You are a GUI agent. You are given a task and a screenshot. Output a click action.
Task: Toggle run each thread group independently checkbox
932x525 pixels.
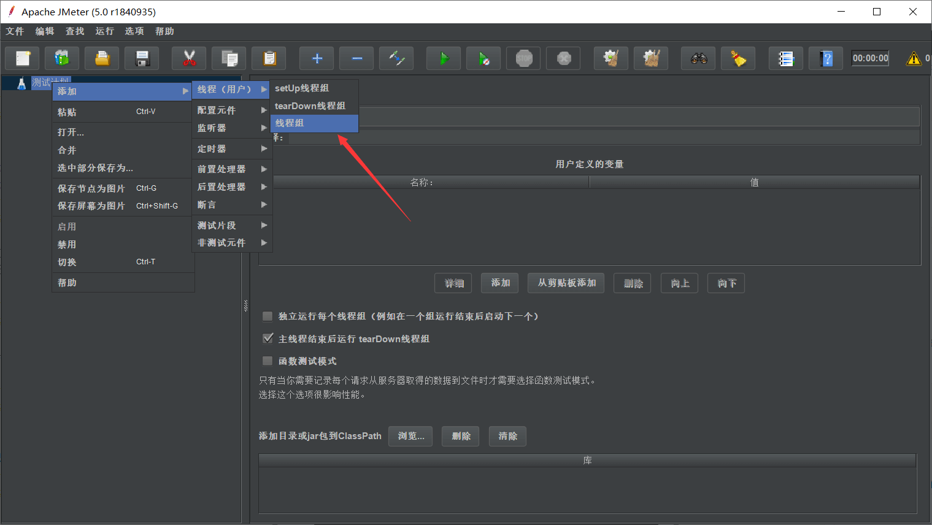pyautogui.click(x=268, y=316)
